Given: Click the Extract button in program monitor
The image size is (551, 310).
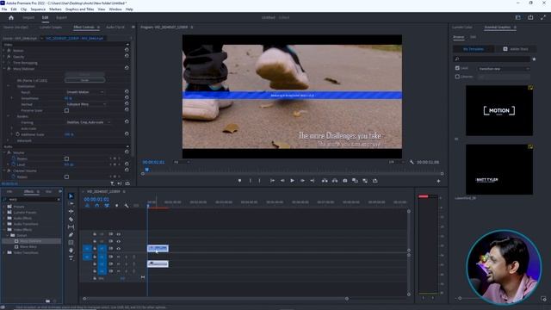Looking at the screenshot, I should click(x=335, y=181).
